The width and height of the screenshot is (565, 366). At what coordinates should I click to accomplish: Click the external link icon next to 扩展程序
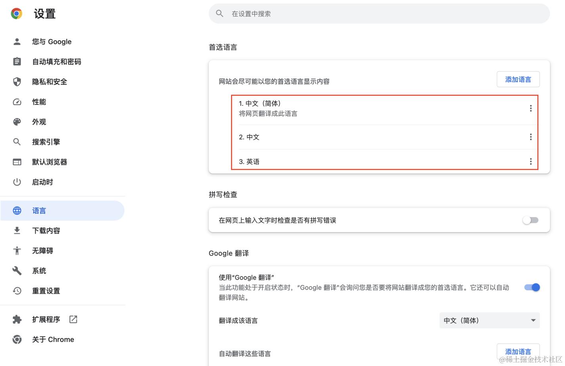click(73, 319)
